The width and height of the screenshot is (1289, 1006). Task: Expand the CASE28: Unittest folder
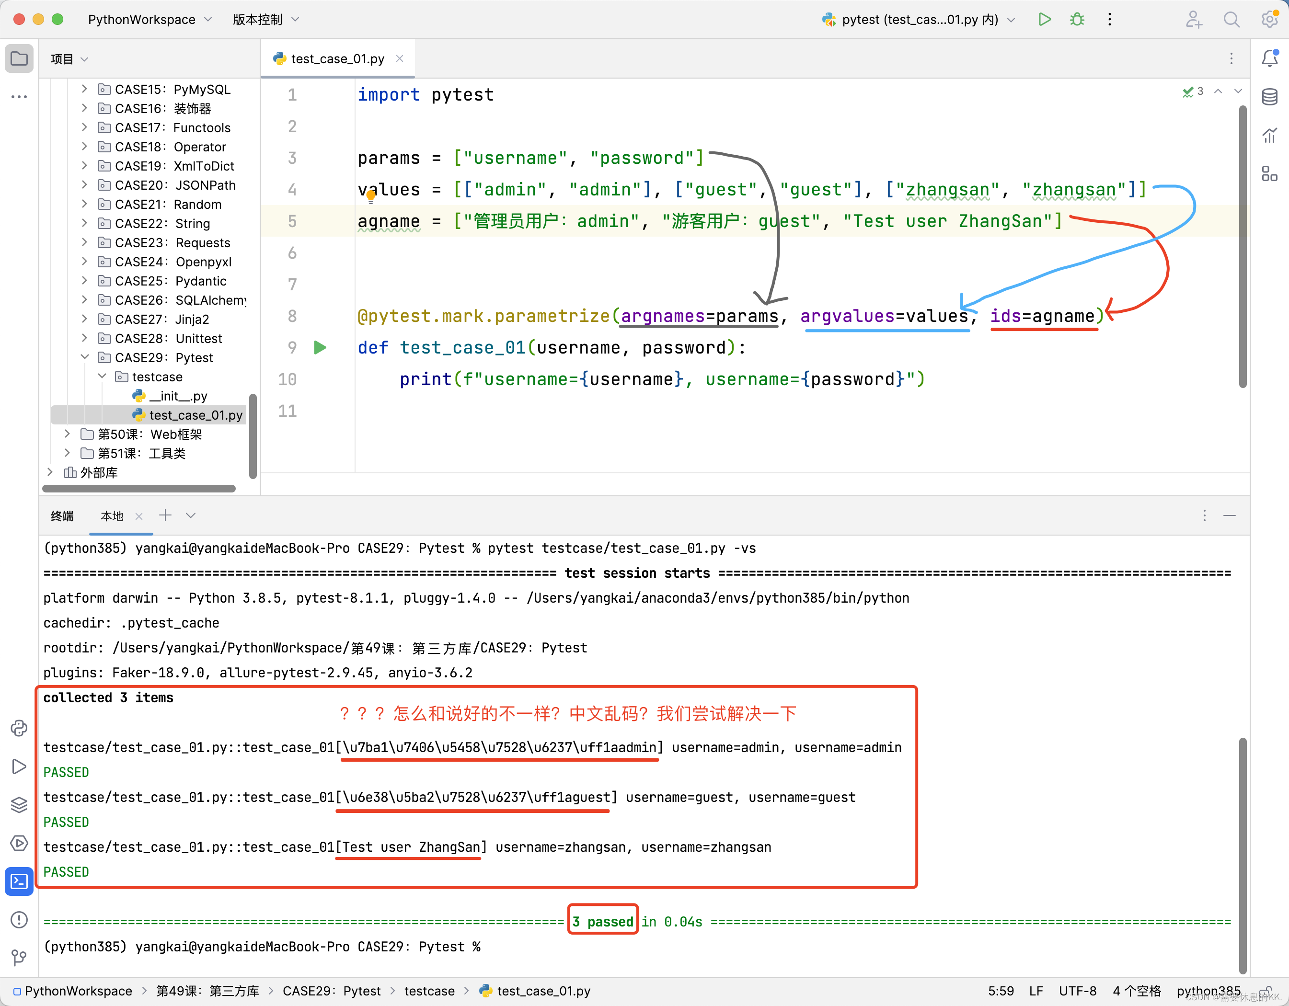84,338
